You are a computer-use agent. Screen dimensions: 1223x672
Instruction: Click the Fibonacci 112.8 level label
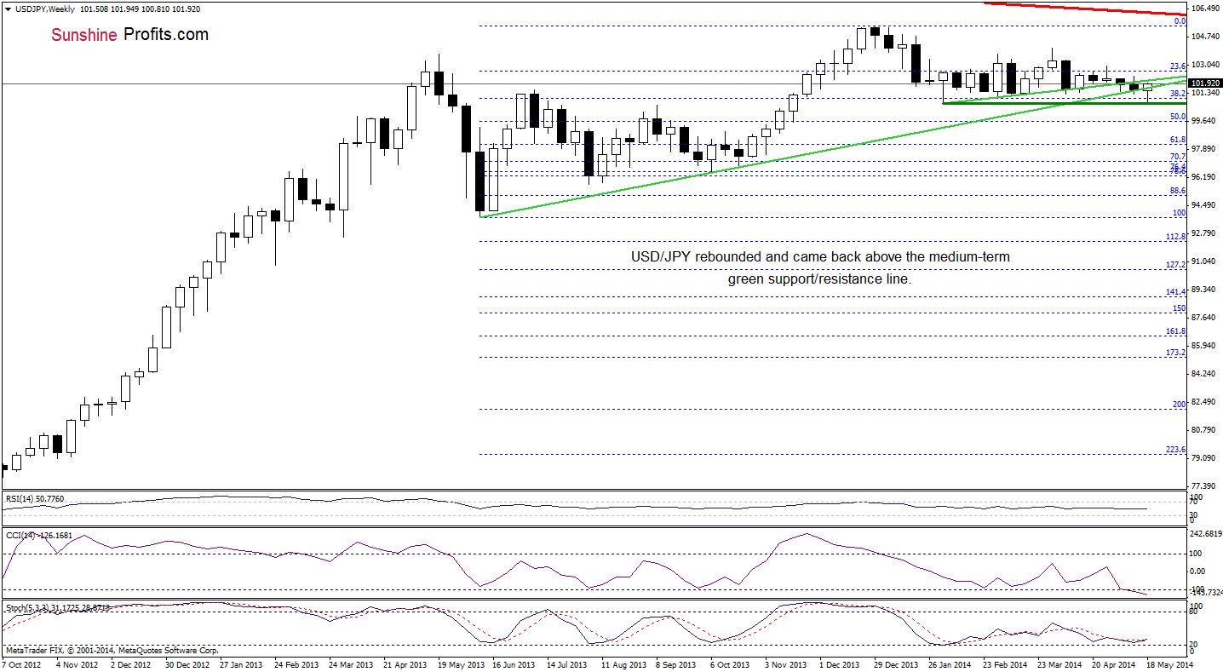(1176, 237)
